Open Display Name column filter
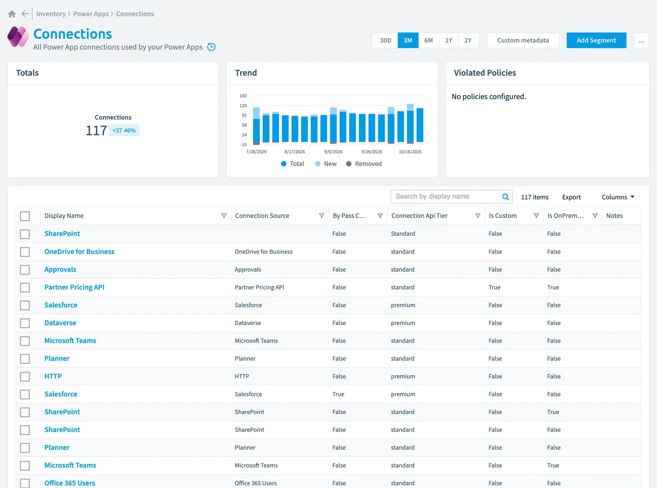Viewport: 657px width, 488px height. tap(224, 216)
